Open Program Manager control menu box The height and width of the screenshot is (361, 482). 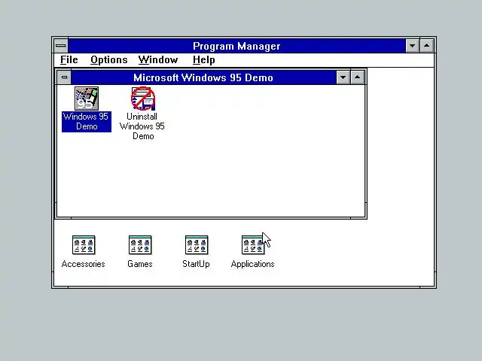coord(61,46)
